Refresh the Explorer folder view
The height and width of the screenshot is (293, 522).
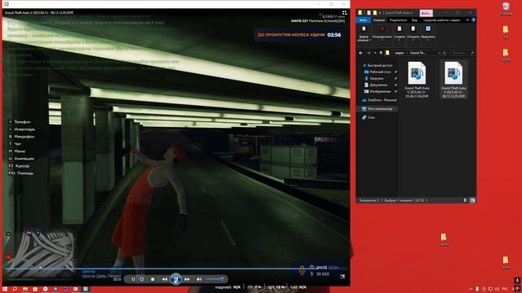[x=445, y=53]
